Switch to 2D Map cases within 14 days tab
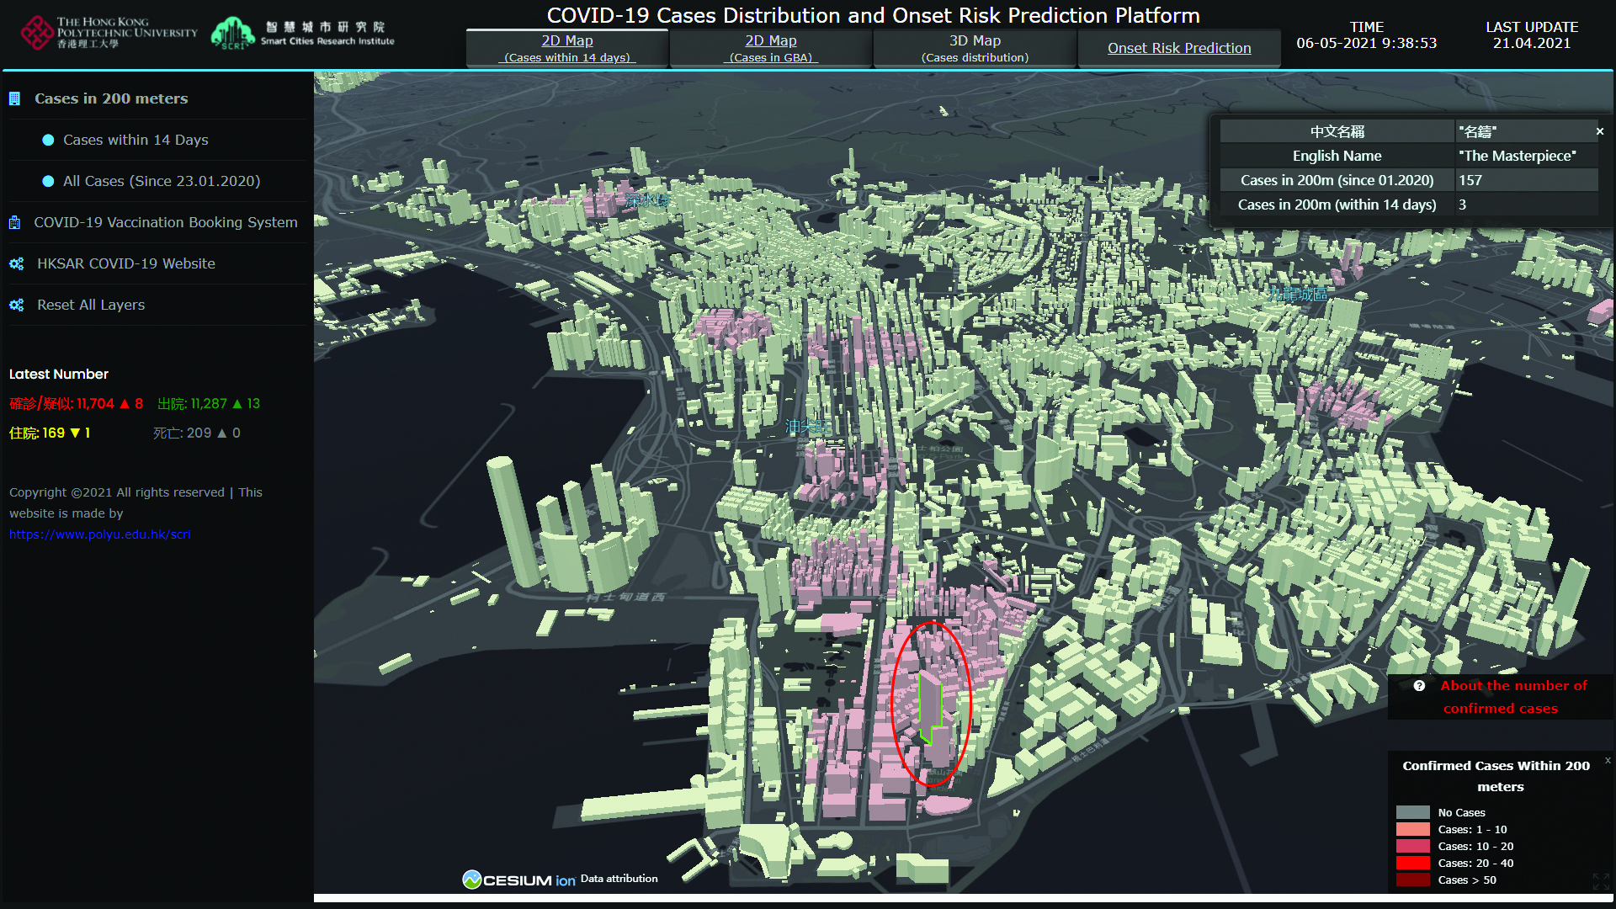This screenshot has height=909, width=1616. 567,48
